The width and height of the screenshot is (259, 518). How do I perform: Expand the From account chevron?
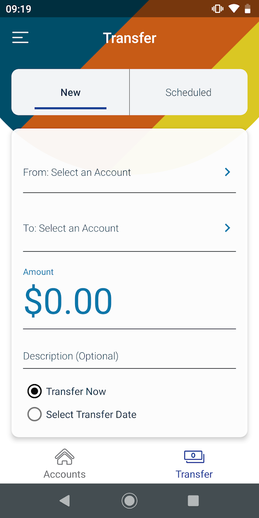click(x=228, y=172)
